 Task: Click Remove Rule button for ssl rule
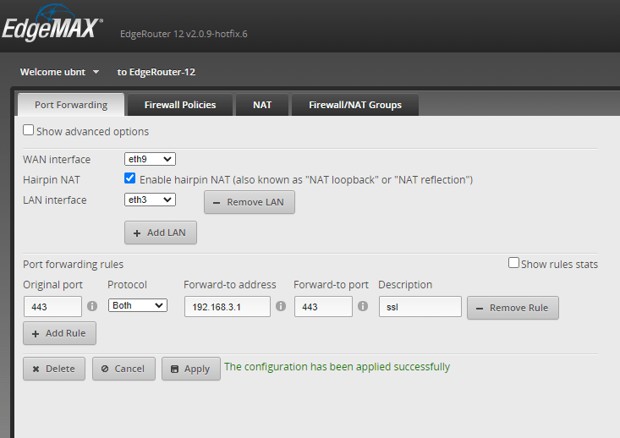[x=513, y=308]
